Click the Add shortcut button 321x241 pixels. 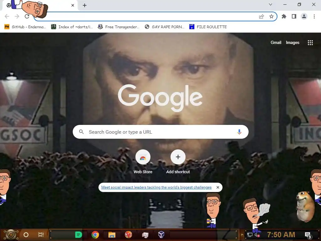tap(178, 162)
